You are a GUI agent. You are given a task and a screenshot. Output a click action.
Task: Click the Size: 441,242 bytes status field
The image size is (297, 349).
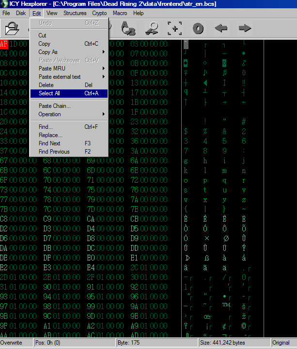234,343
